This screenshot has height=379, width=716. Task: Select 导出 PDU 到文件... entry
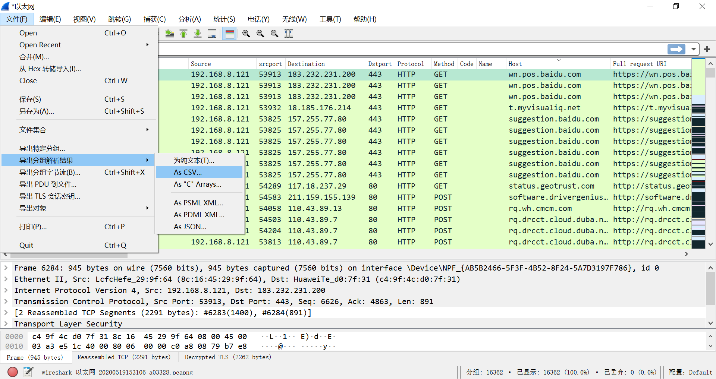78,184
